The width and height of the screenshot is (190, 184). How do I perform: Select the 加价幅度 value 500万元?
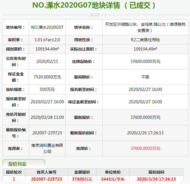47,89
